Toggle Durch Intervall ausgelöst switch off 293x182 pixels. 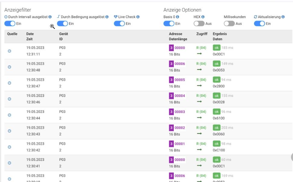10,24
